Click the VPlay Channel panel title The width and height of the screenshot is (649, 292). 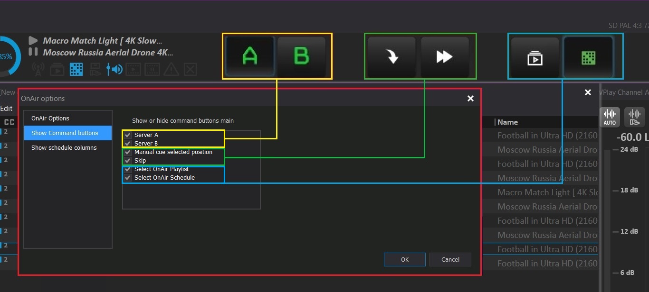pyautogui.click(x=624, y=92)
